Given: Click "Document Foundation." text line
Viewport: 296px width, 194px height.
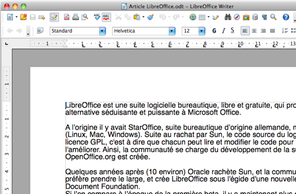Looking at the screenshot, I should click(103, 187).
